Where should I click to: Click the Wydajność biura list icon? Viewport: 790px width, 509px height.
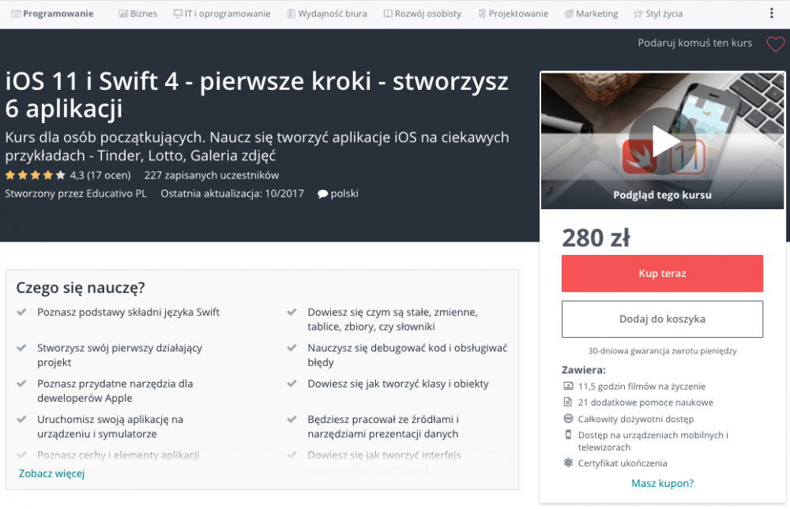[292, 13]
